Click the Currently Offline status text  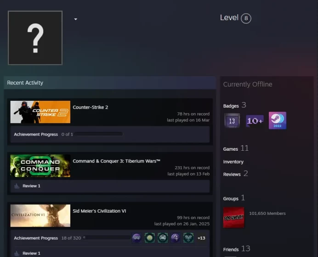[248, 84]
